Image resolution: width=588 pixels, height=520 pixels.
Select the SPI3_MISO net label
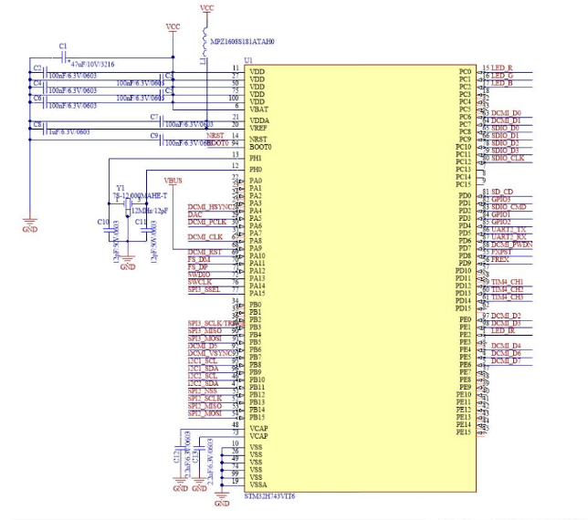205,330
